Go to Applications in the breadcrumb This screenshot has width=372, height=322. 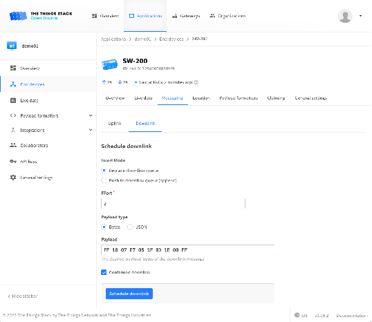point(113,39)
